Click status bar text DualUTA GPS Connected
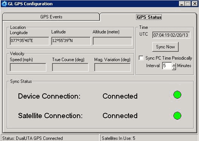 [x=39, y=138]
